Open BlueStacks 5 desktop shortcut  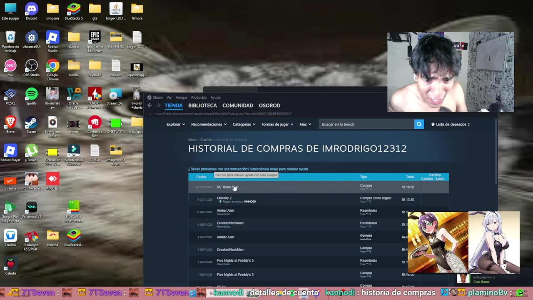[x=74, y=11]
